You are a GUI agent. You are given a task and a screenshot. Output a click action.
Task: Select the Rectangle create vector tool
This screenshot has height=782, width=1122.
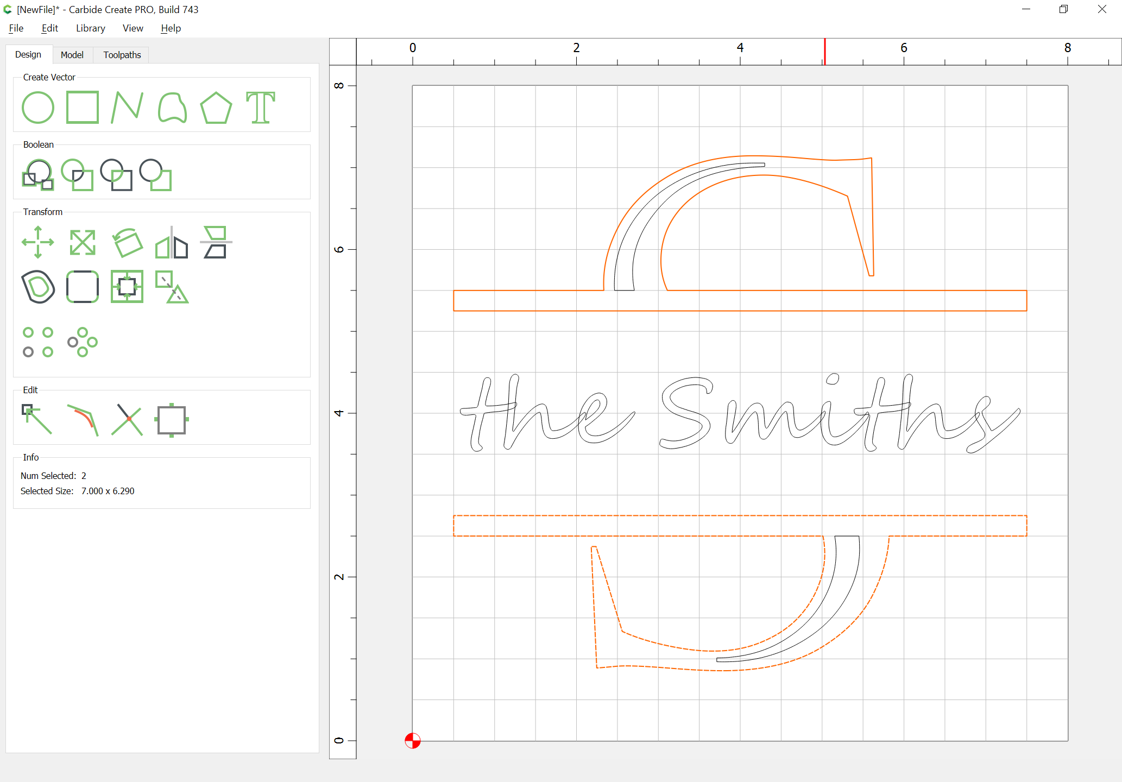[82, 108]
